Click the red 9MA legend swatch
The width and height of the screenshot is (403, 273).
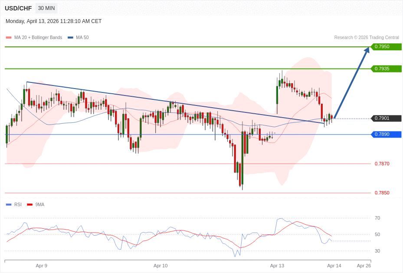tap(29, 204)
